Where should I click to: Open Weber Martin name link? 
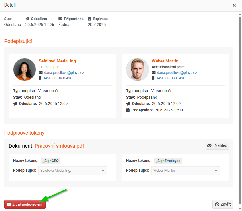(x=165, y=61)
